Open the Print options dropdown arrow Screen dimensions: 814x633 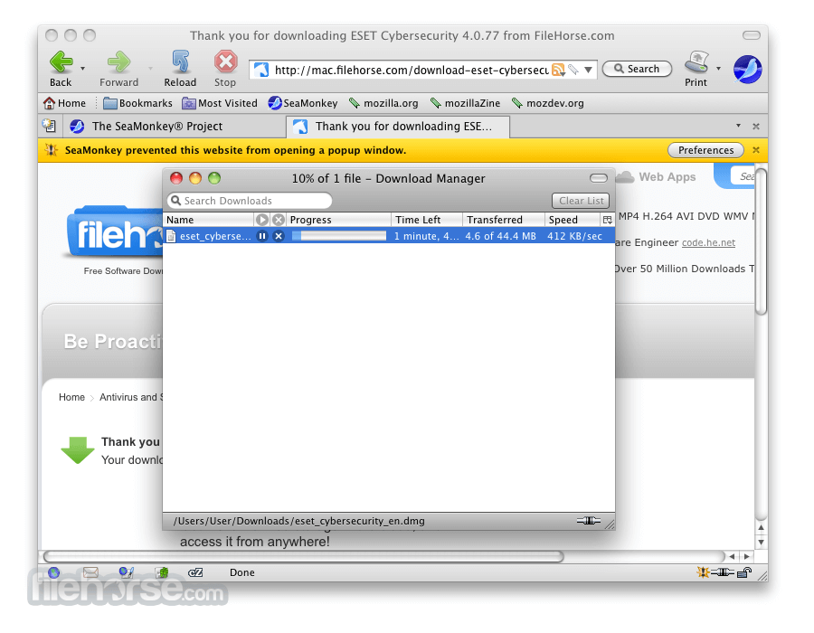[718, 69]
